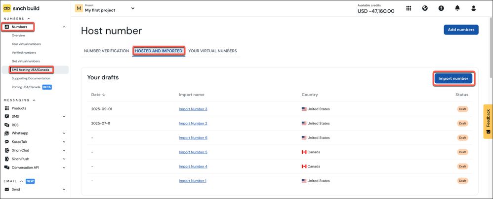Expand the SMS submenu chevron

pos(64,117)
